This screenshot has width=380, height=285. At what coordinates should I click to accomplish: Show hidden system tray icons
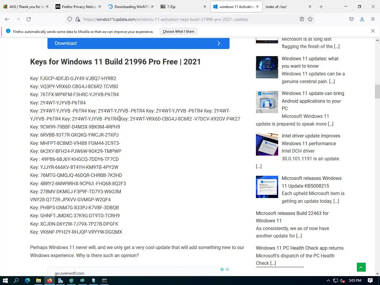click(x=328, y=281)
